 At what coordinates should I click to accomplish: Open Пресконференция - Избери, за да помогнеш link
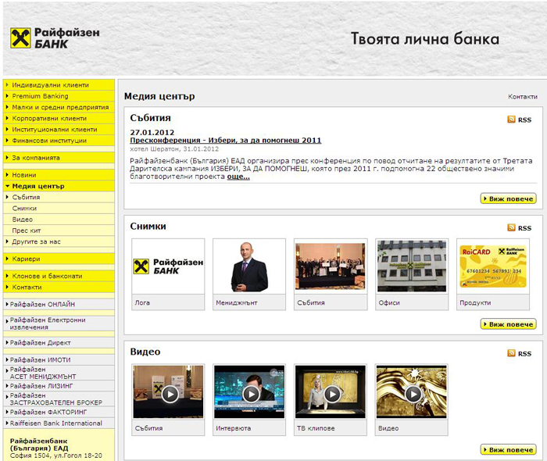click(x=225, y=140)
